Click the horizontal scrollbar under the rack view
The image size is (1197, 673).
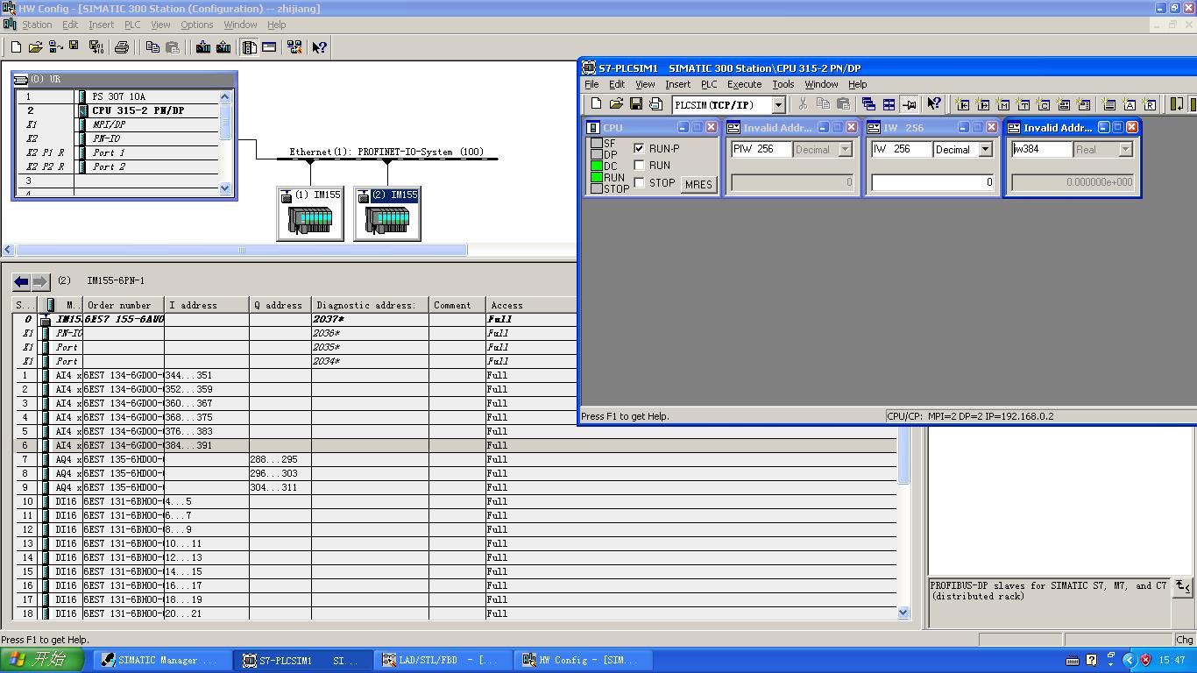(x=241, y=250)
